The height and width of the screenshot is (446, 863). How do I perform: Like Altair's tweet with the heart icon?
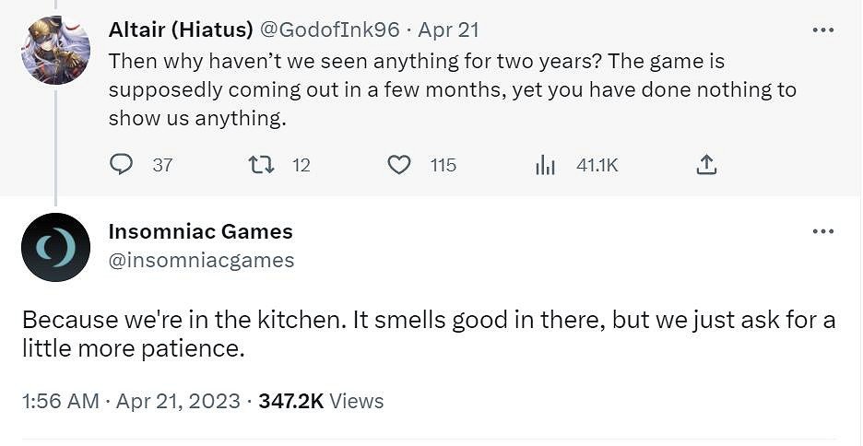[399, 165]
